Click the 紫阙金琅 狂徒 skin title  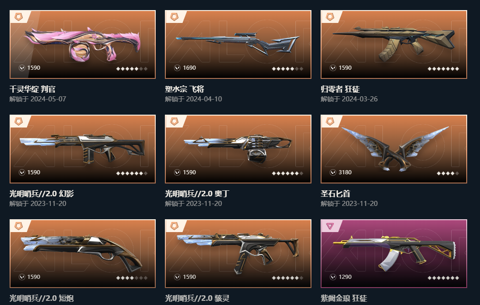pos(344,298)
